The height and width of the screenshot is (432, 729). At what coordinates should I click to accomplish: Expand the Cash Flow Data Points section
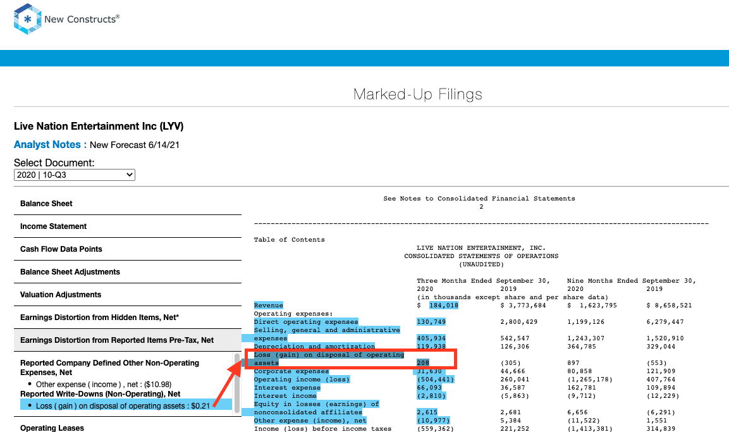(127, 249)
